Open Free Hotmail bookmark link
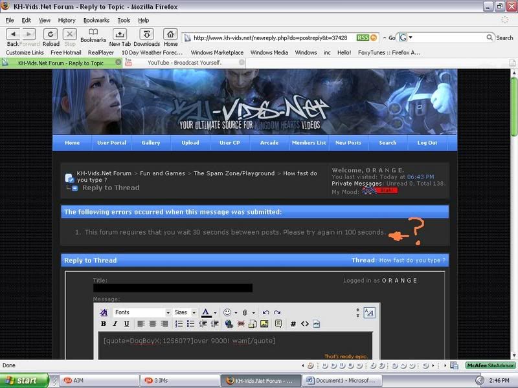 pyautogui.click(x=66, y=52)
